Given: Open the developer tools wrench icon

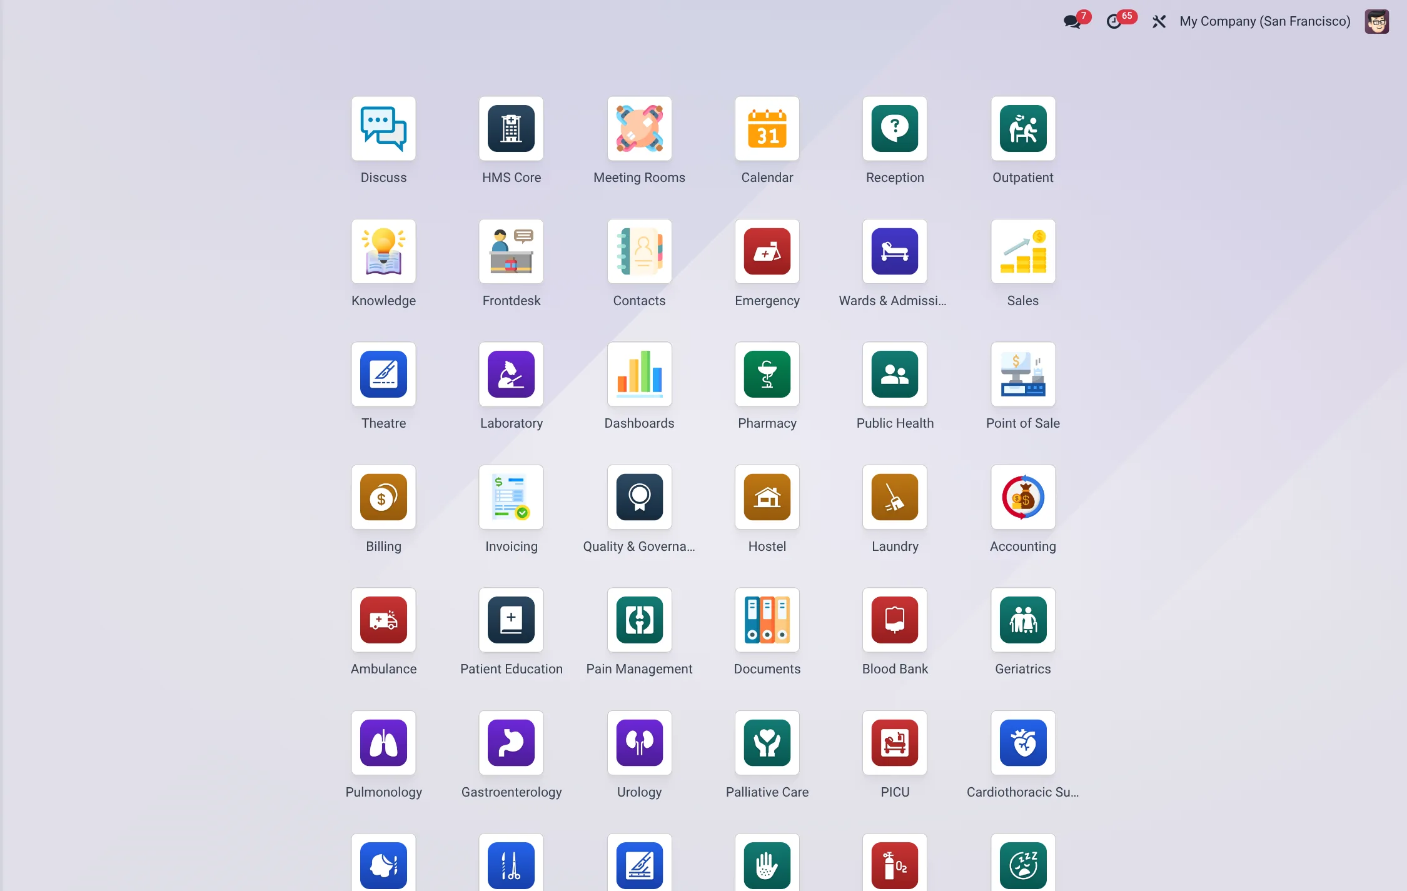Looking at the screenshot, I should [1159, 21].
